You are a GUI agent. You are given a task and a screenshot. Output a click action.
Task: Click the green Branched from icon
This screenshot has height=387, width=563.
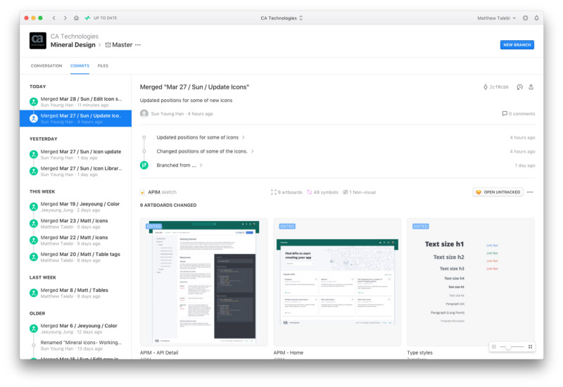144,165
